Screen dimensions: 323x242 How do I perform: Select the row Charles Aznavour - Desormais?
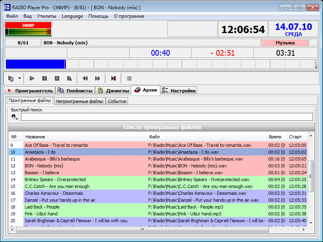point(158,193)
